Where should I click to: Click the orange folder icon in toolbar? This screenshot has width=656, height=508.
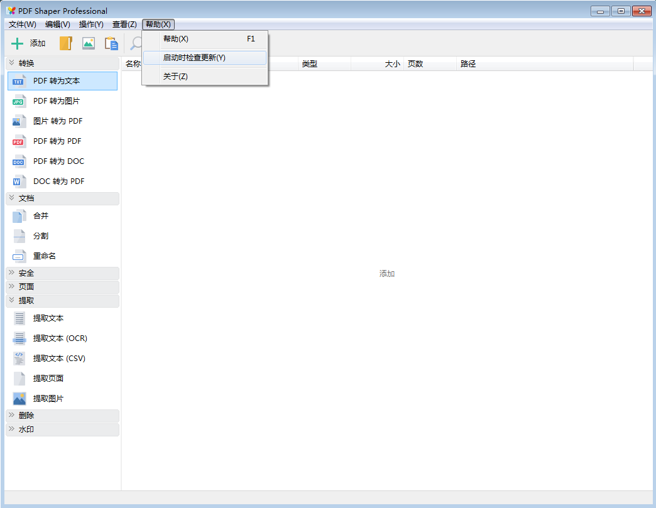tap(66, 43)
